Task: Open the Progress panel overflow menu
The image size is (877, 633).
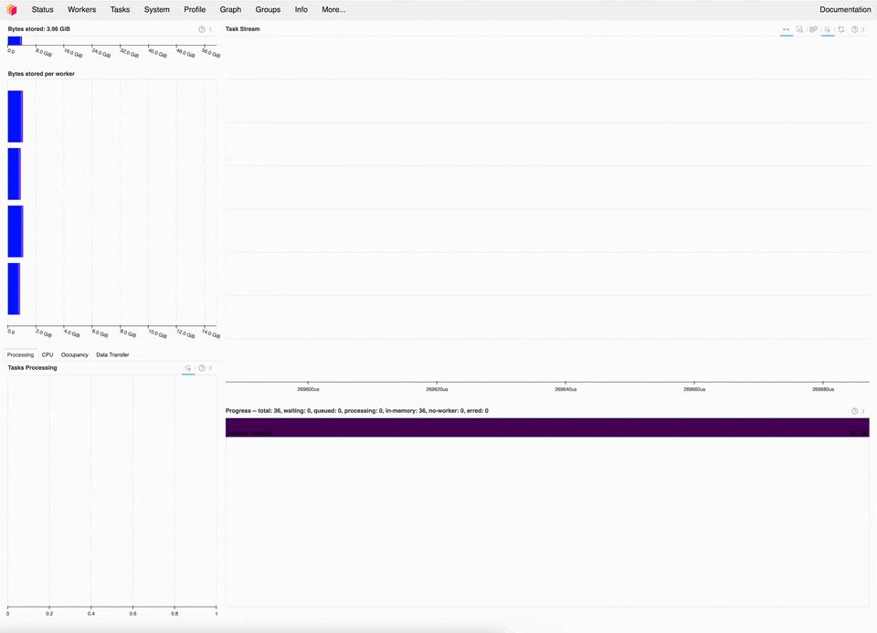Action: tap(864, 411)
